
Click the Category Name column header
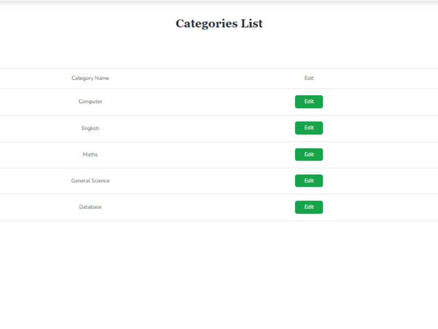coord(90,78)
